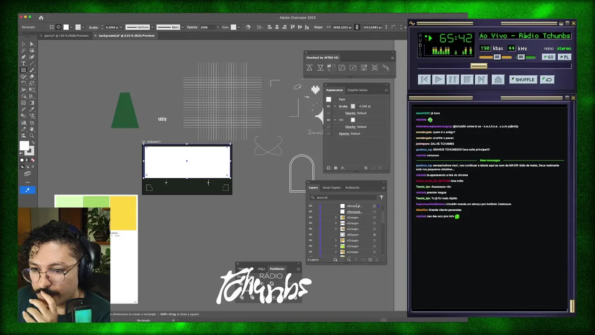Select the Type tool
This screenshot has height=335, width=595.
(23, 63)
